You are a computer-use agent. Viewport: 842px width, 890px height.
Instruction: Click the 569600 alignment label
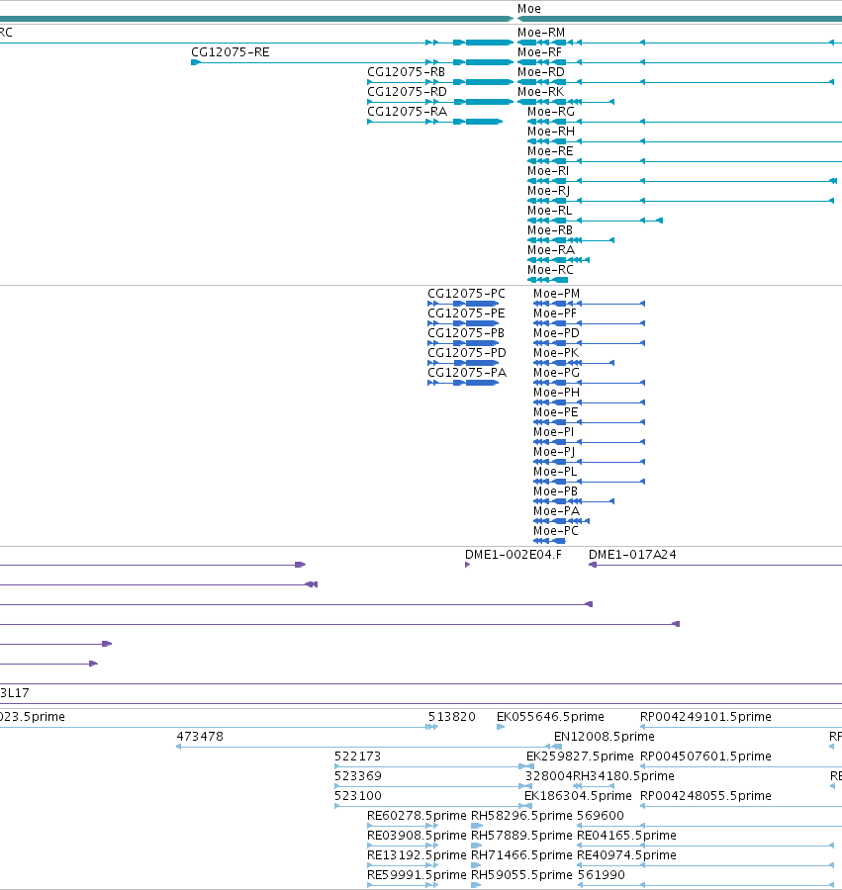tap(601, 816)
